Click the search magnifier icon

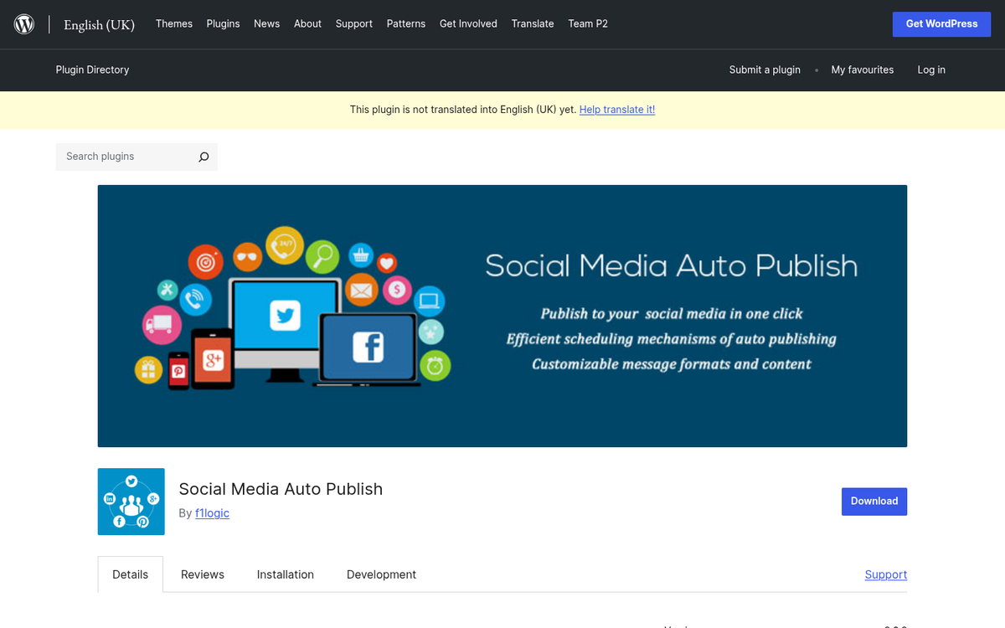click(x=204, y=157)
